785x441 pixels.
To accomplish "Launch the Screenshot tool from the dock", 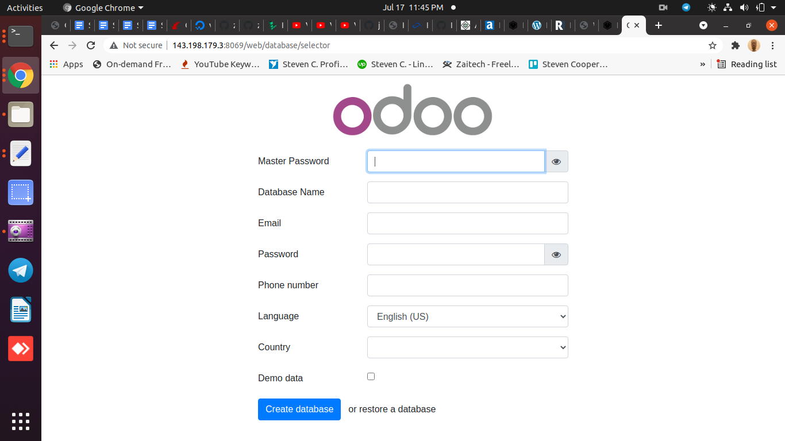I will pos(21,192).
